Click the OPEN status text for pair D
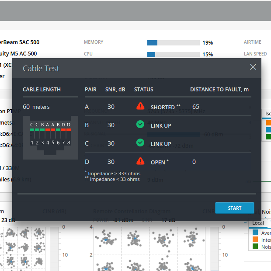Image resolution: width=271 pixels, height=271 pixels. tap(158, 162)
